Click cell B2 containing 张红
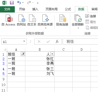The height and width of the screenshot is (92, 98). click(40, 59)
